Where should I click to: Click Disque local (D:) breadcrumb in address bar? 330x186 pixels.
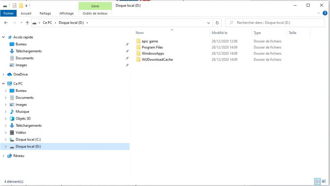click(71, 22)
